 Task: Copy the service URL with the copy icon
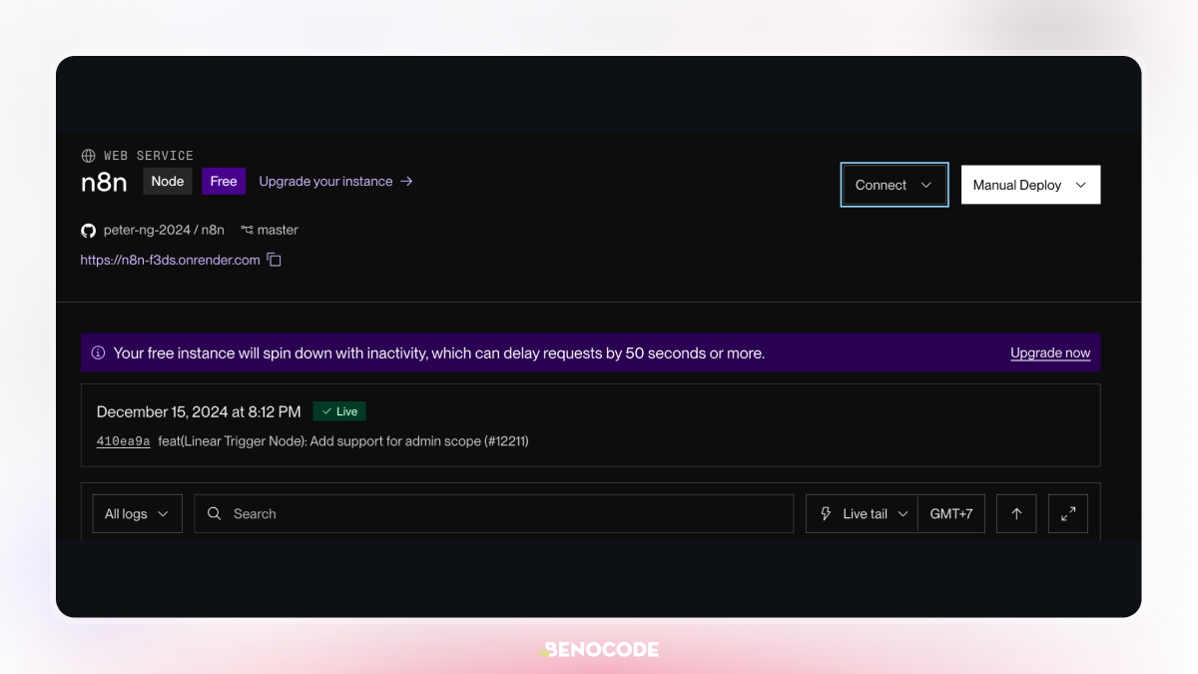point(275,260)
